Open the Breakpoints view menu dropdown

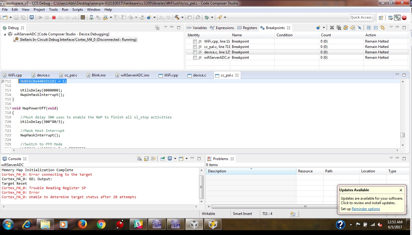[391, 27]
